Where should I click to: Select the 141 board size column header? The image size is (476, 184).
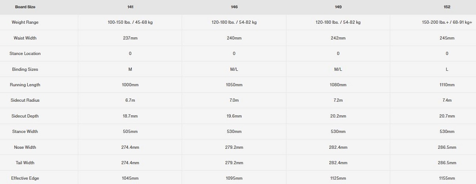pos(130,7)
